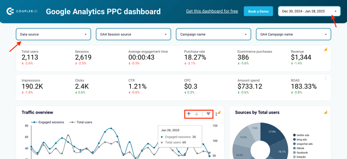Expand the GA4 Campaign name filter
The height and width of the screenshot is (159, 347).
294,34
